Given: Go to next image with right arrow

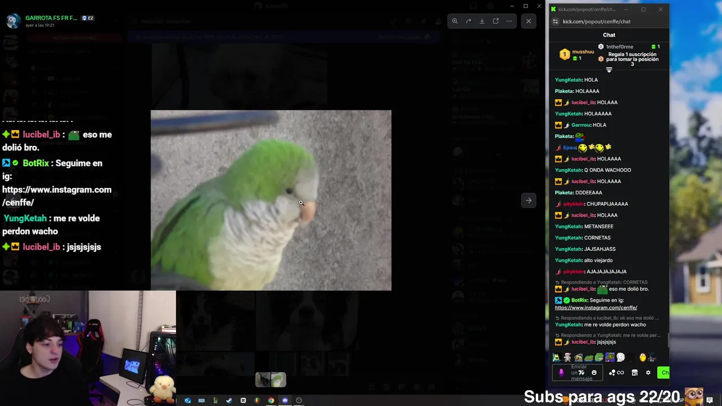Looking at the screenshot, I should (529, 200).
